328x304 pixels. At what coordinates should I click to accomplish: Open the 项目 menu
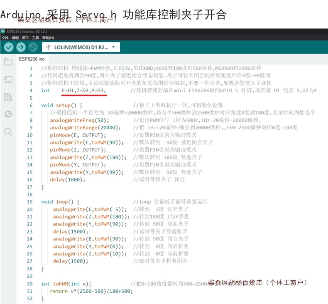click(x=25, y=38)
